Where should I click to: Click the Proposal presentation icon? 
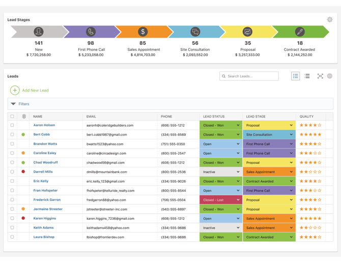tap(247, 32)
